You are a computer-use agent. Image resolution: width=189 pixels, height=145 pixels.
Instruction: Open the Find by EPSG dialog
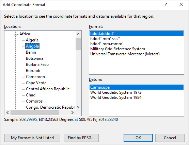[81, 138]
